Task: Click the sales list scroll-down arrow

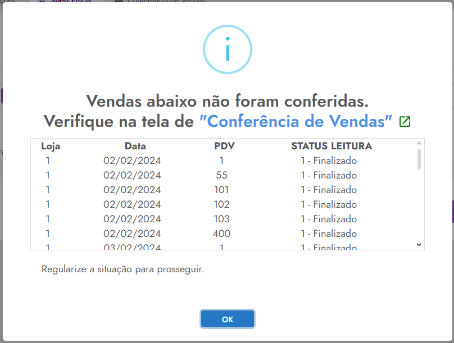Action: [419, 244]
